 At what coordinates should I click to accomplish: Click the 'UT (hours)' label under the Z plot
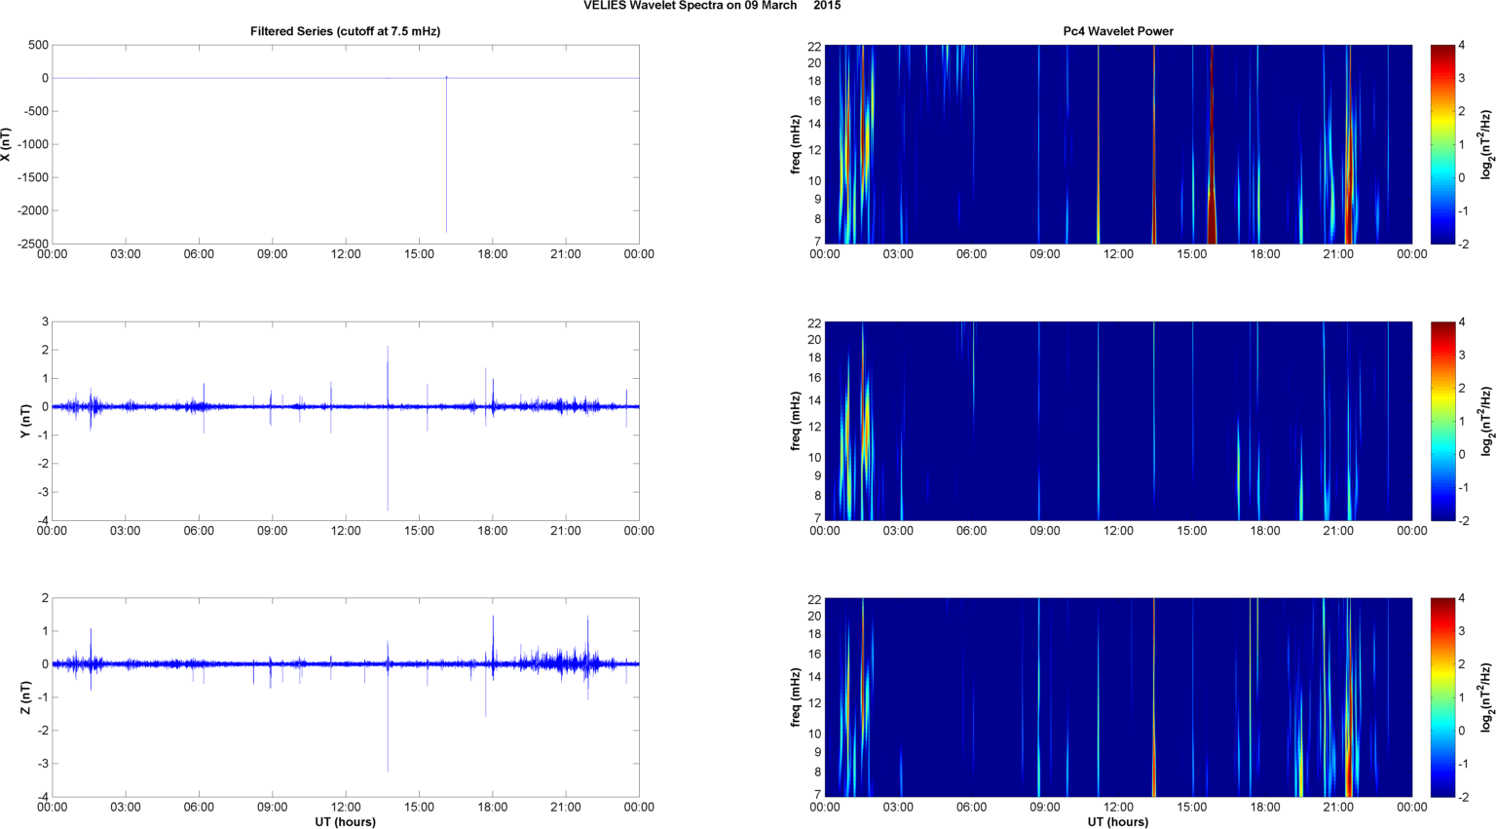point(345,821)
